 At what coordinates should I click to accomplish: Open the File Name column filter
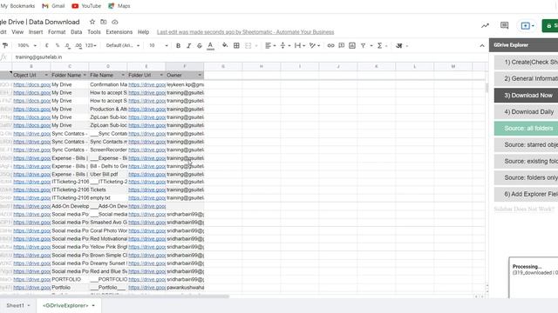(x=123, y=76)
